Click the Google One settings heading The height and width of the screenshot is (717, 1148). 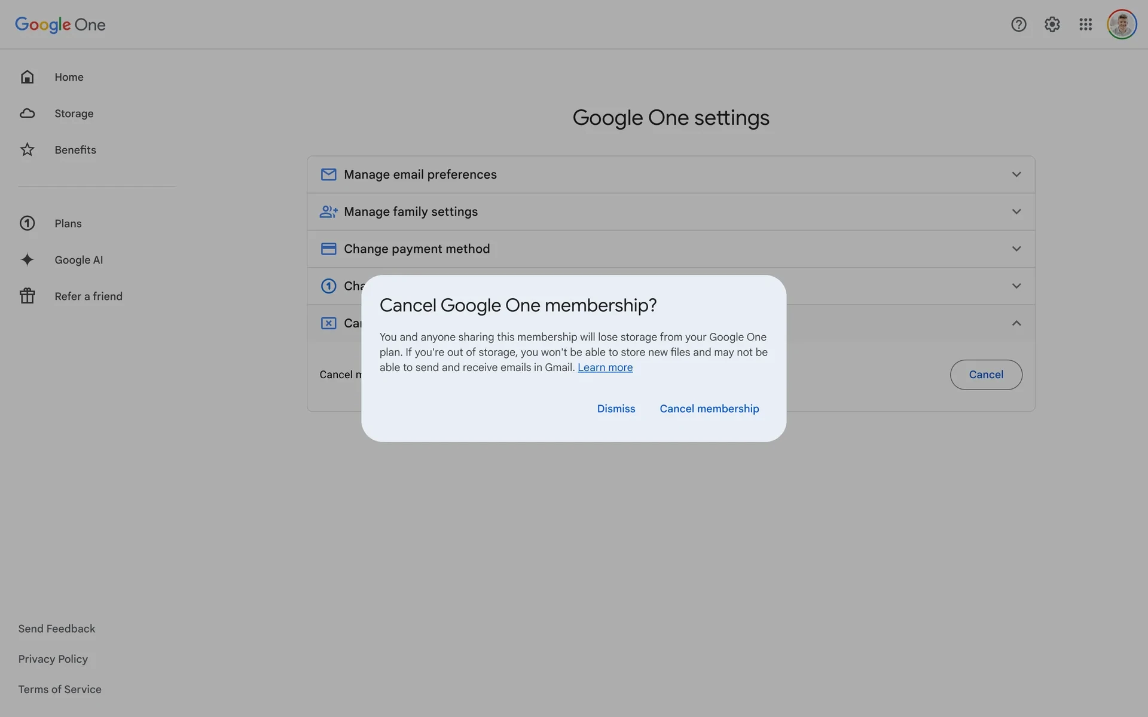(671, 118)
